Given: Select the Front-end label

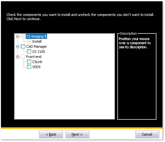Looking at the screenshot, I should pyautogui.click(x=34, y=57).
